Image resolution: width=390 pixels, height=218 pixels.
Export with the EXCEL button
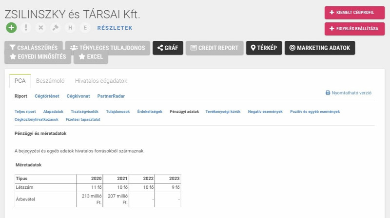coord(91,56)
